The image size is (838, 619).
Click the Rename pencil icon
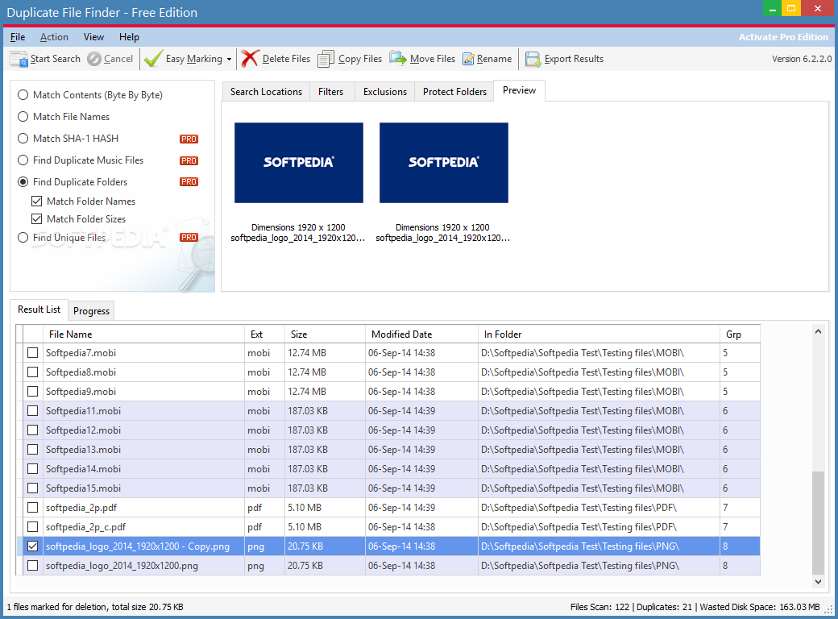pos(468,59)
